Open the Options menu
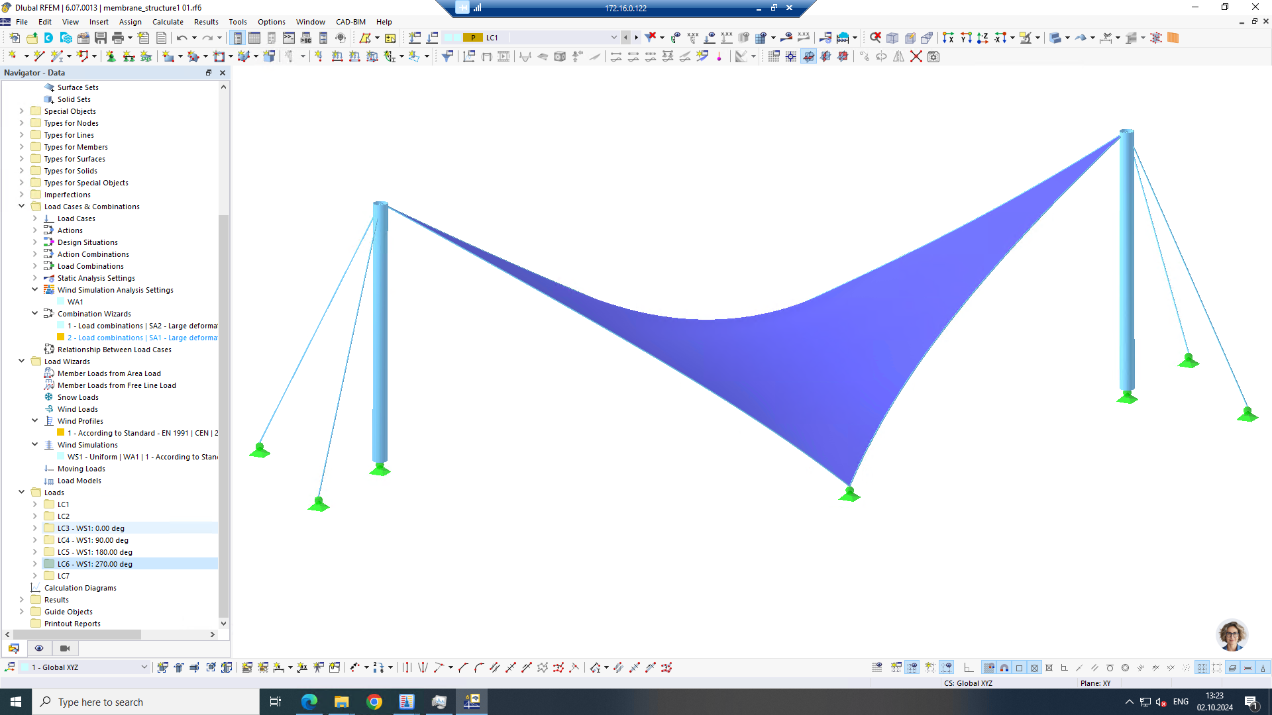 tap(271, 21)
